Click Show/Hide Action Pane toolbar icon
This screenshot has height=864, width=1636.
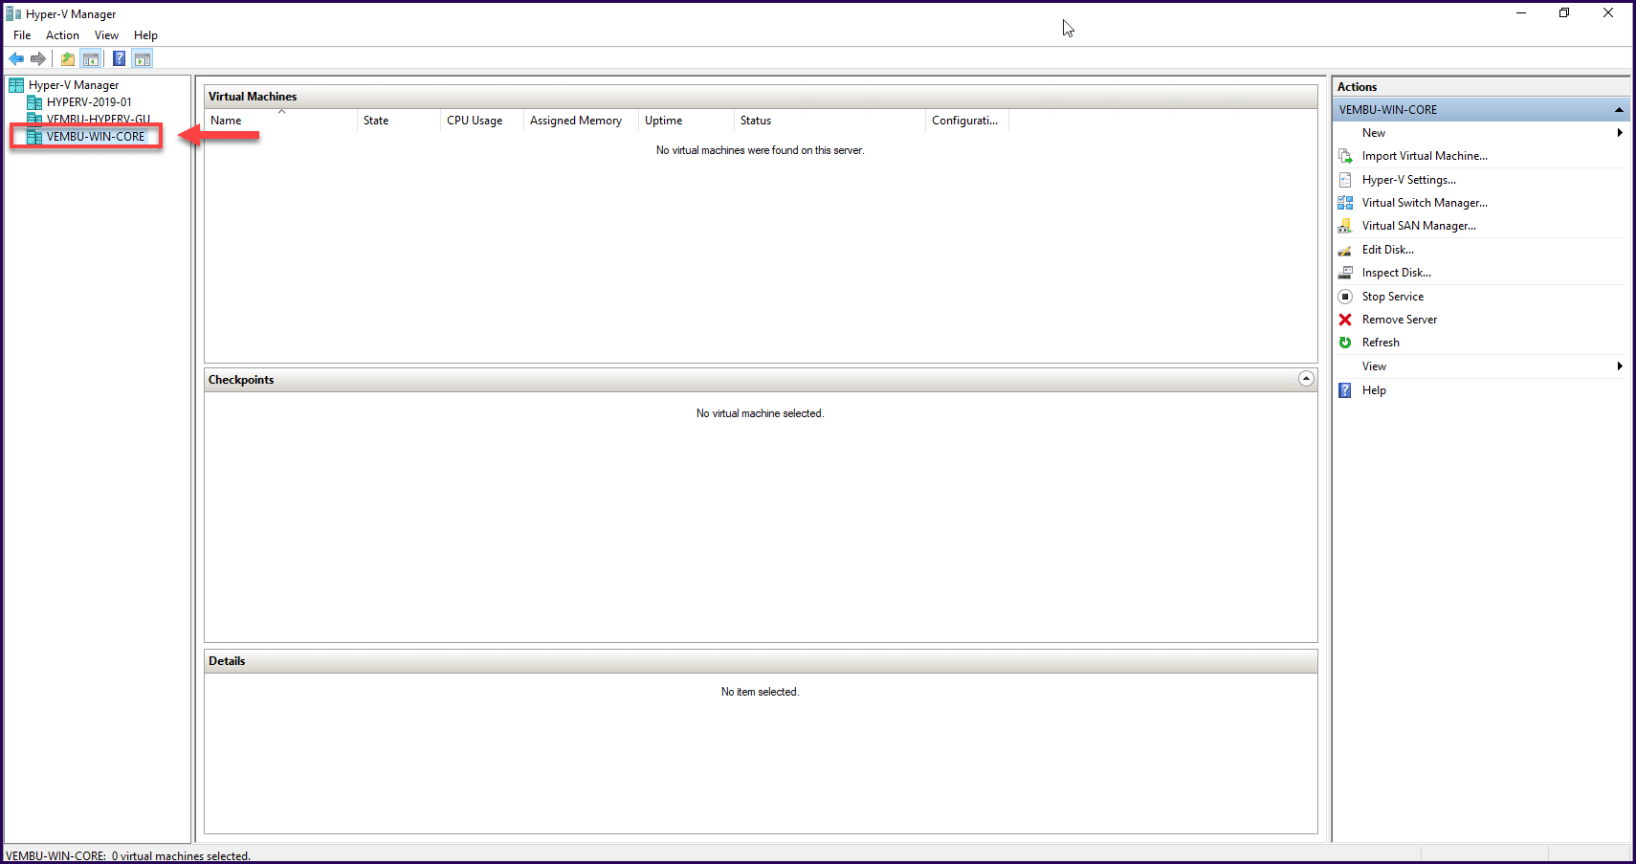(143, 59)
